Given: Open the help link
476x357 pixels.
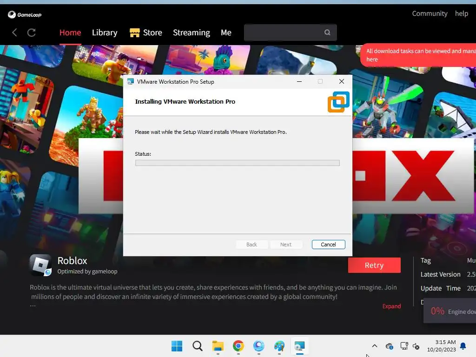Looking at the screenshot, I should click(462, 13).
